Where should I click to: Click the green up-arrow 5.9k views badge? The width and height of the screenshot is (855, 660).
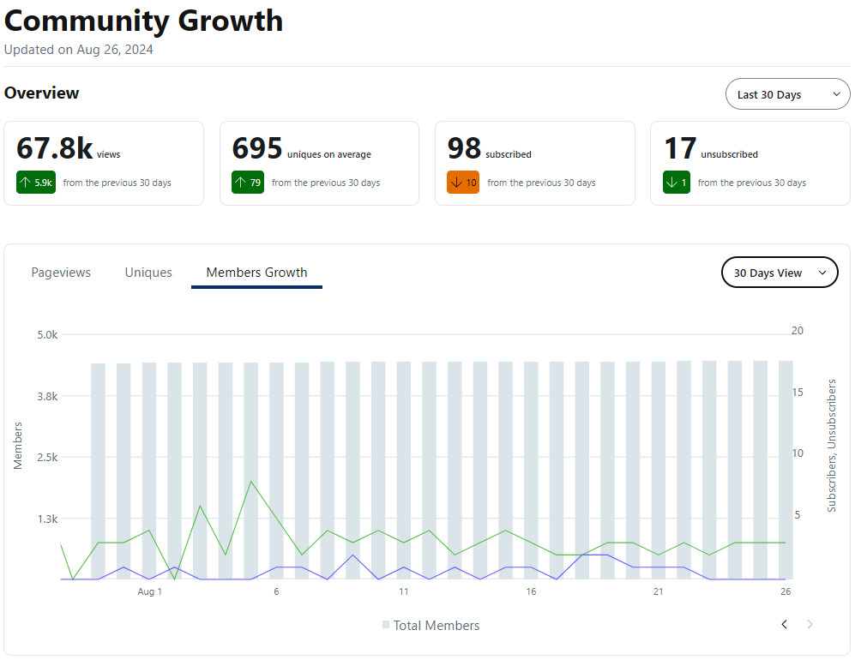pos(36,183)
